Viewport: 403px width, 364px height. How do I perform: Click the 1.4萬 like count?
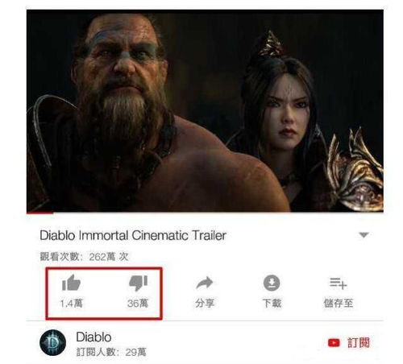pos(71,304)
